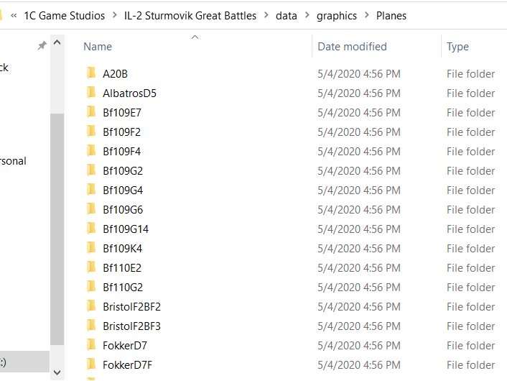This screenshot has height=381, width=507.
Task: Select the Bf109K4 folder name
Action: point(122,249)
